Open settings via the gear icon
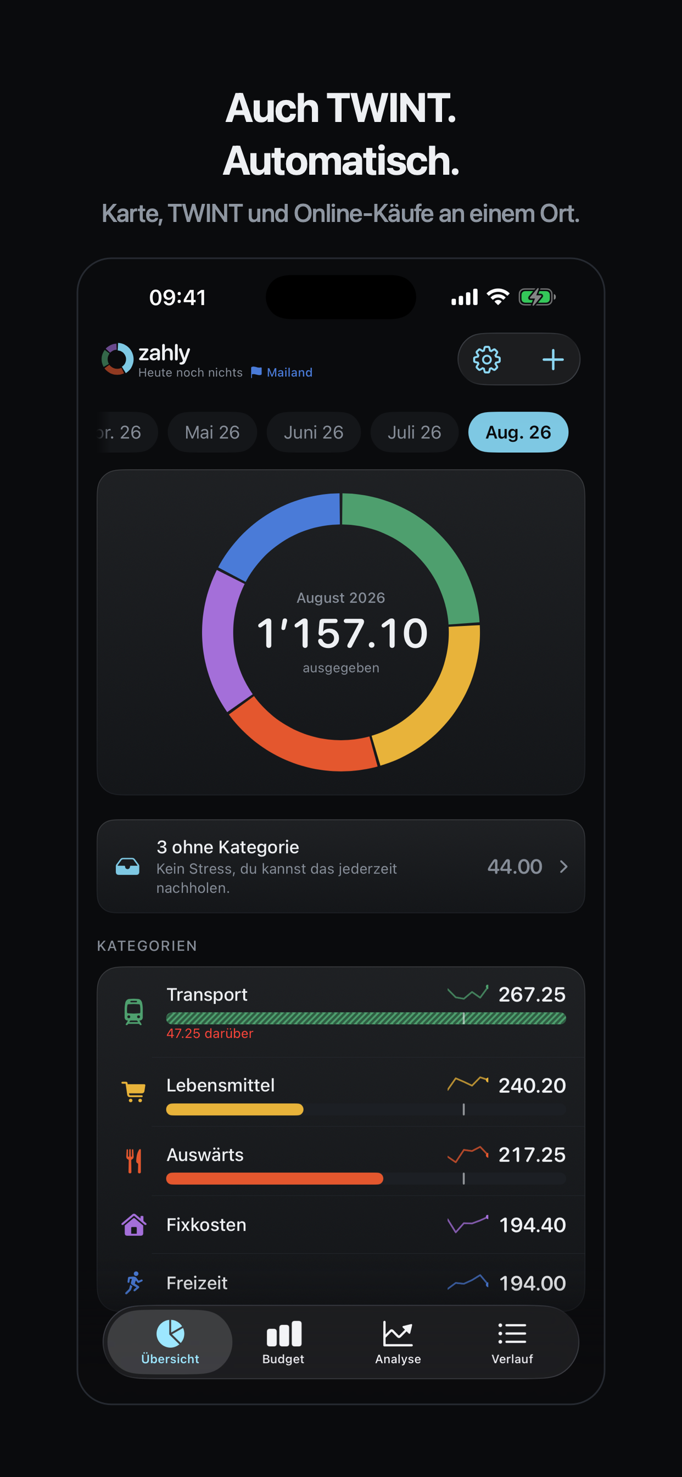 487,359
